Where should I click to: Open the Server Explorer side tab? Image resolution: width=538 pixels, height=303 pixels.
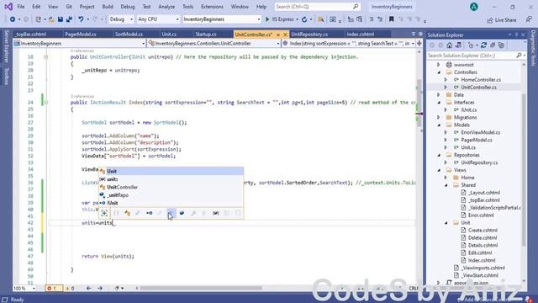pos(6,46)
